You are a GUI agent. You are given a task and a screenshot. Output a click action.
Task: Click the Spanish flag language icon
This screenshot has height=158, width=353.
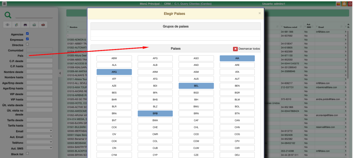pyautogui.click(x=338, y=3)
